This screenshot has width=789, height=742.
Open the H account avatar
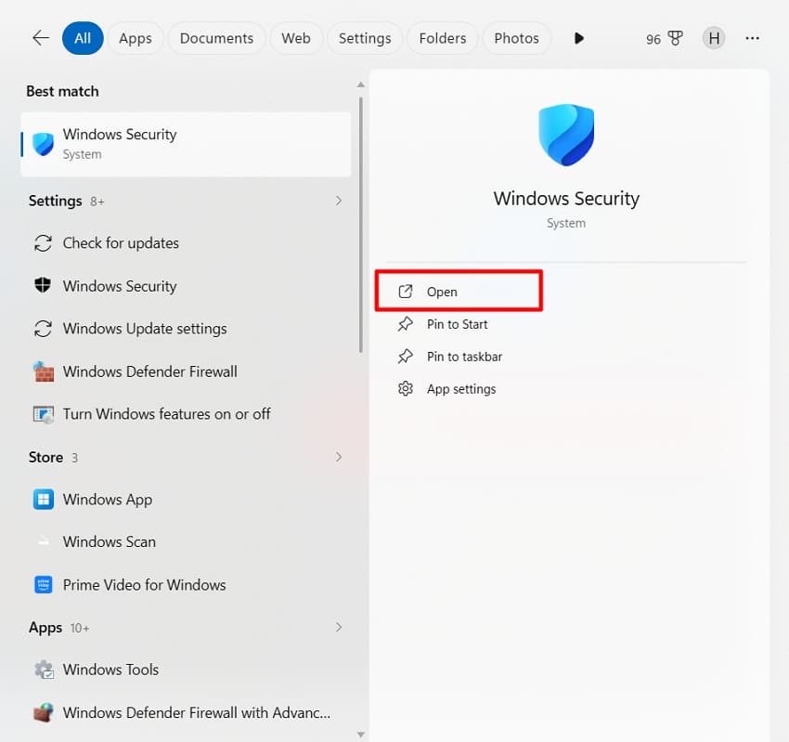click(x=714, y=38)
